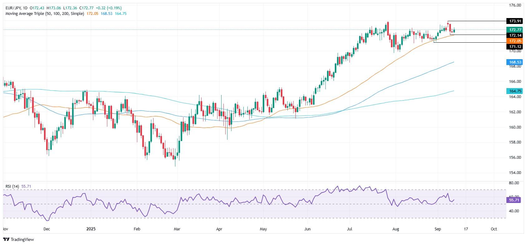
Task: Click the Moving Average Triple legend label
Action: pos(45,14)
